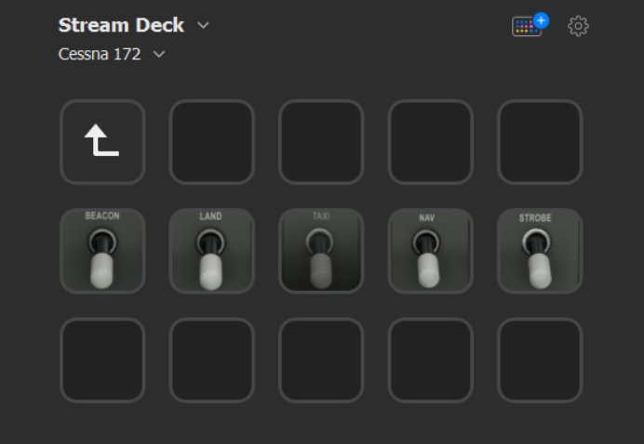Toggle the TAXI light switch key
The height and width of the screenshot is (444, 644).
click(x=321, y=251)
